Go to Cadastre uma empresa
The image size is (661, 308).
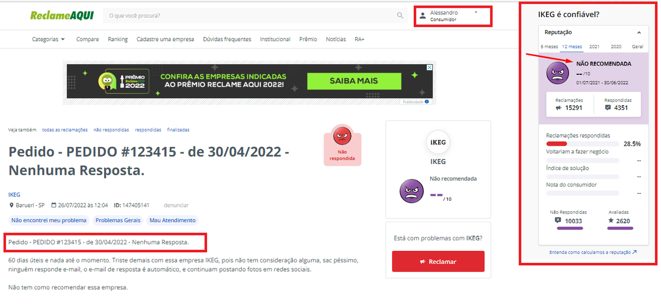tap(165, 39)
